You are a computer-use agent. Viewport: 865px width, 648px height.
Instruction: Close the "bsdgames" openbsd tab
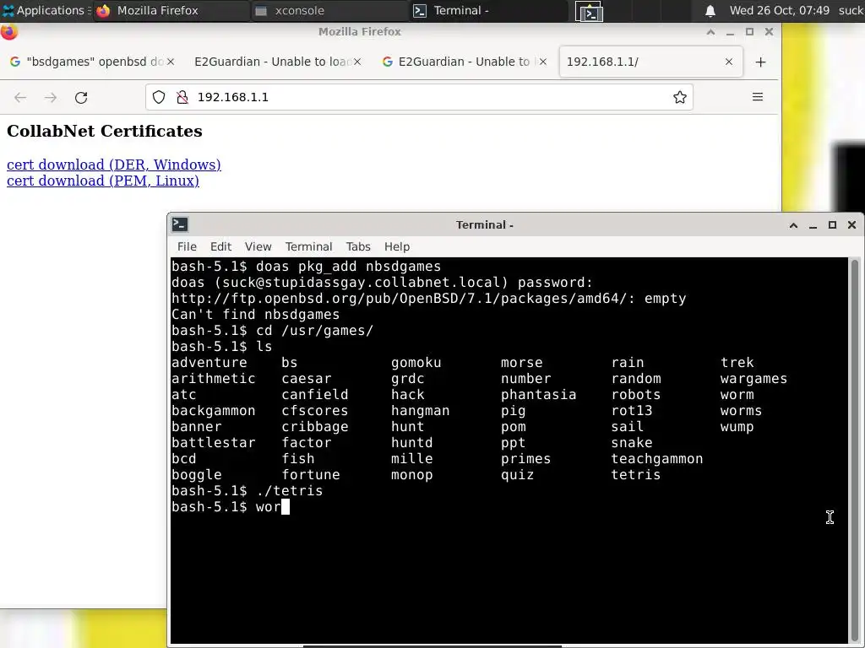coord(171,62)
